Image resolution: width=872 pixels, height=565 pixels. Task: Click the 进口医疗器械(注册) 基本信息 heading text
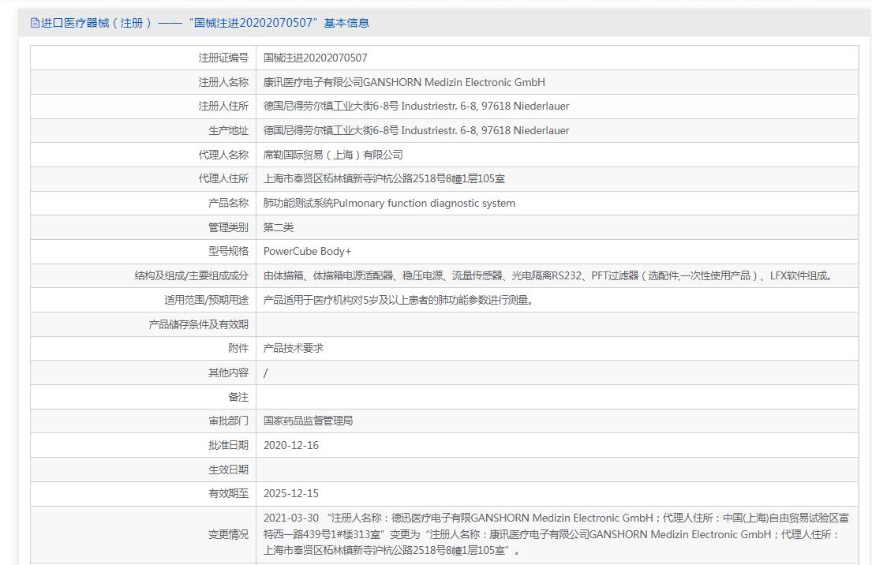(x=204, y=23)
